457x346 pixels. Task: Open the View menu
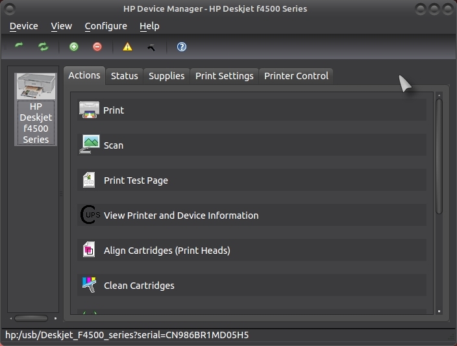coord(61,26)
